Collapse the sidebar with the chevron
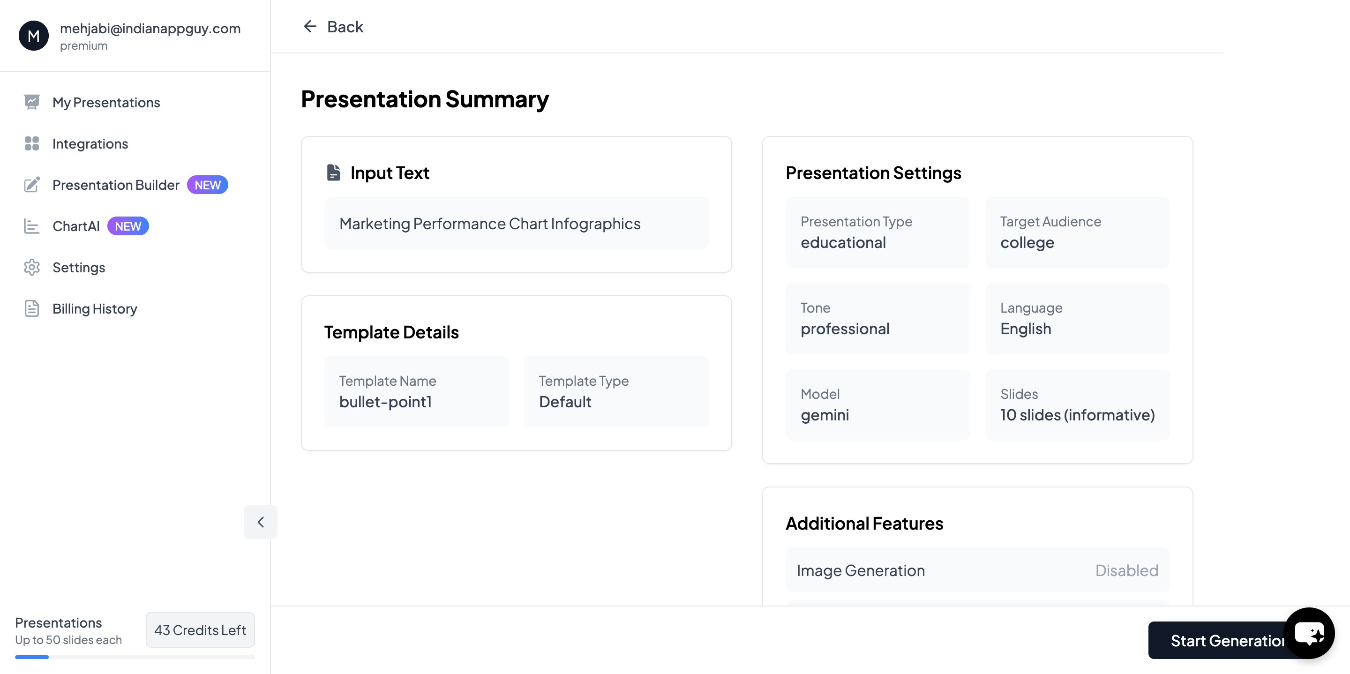The image size is (1350, 674). pyautogui.click(x=261, y=522)
